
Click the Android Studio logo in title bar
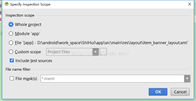point(6,4)
